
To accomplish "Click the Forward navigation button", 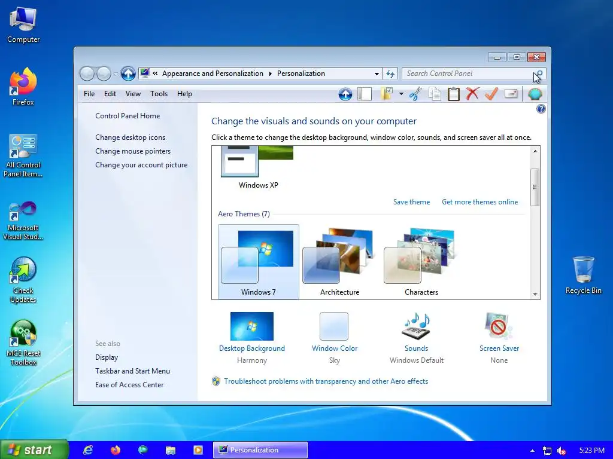I will (104, 74).
